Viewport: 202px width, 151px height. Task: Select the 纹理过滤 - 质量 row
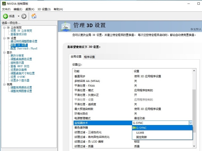click(x=133, y=146)
